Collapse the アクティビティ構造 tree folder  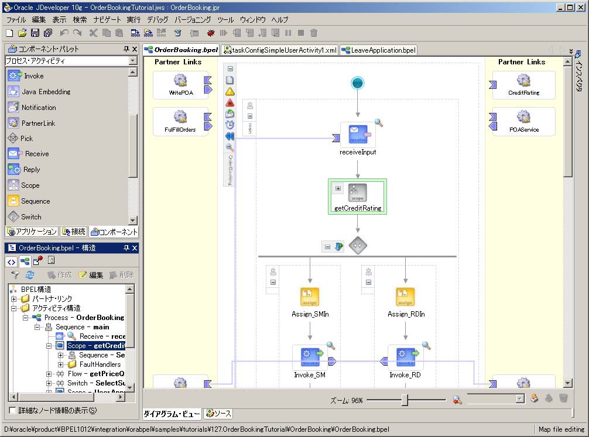13,308
